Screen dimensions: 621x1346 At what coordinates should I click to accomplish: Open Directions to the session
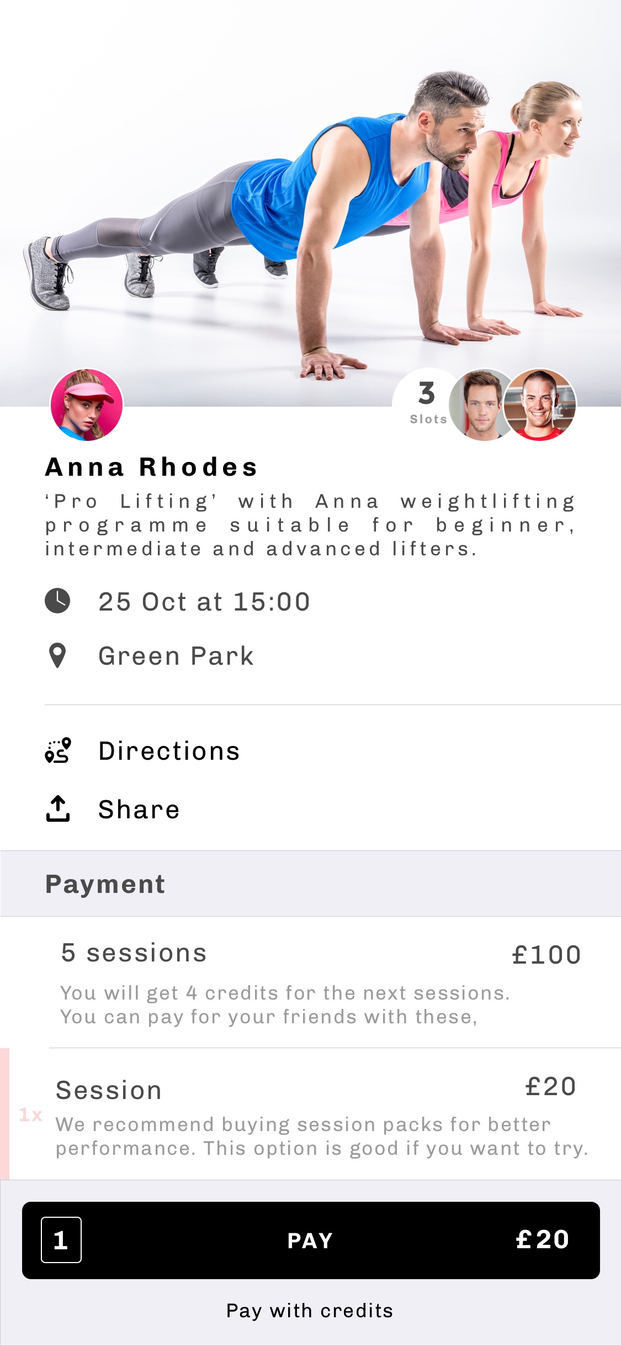pyautogui.click(x=169, y=751)
